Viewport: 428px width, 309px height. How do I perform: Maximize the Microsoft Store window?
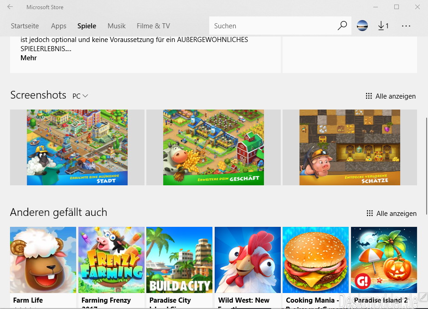(x=397, y=7)
